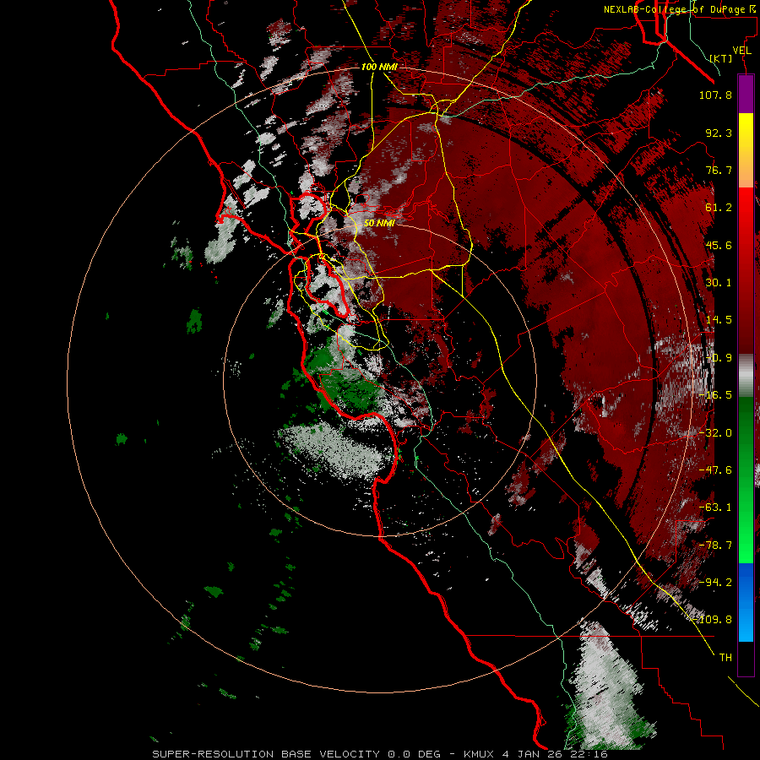Click the -47.6 scale value
Image resolution: width=760 pixels, height=760 pixels.
pyautogui.click(x=715, y=470)
